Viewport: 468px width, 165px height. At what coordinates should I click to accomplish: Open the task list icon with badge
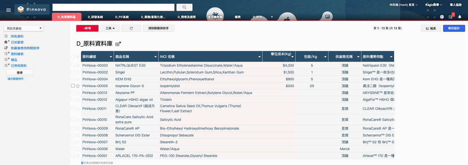[x=450, y=17]
